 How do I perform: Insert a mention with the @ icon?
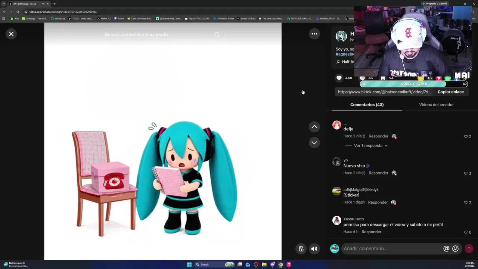pos(446,249)
